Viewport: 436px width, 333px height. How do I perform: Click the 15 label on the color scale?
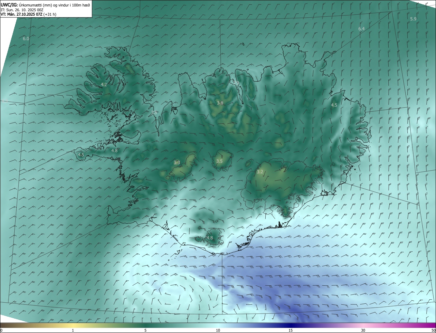point(291,330)
